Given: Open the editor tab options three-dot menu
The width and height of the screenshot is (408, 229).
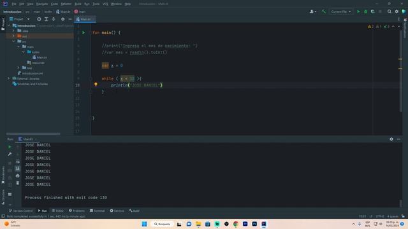Looking at the screenshot, I should (x=398, y=19).
